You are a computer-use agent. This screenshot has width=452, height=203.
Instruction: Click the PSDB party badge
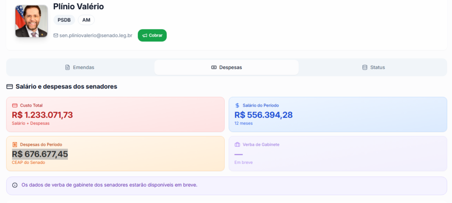pyautogui.click(x=64, y=20)
